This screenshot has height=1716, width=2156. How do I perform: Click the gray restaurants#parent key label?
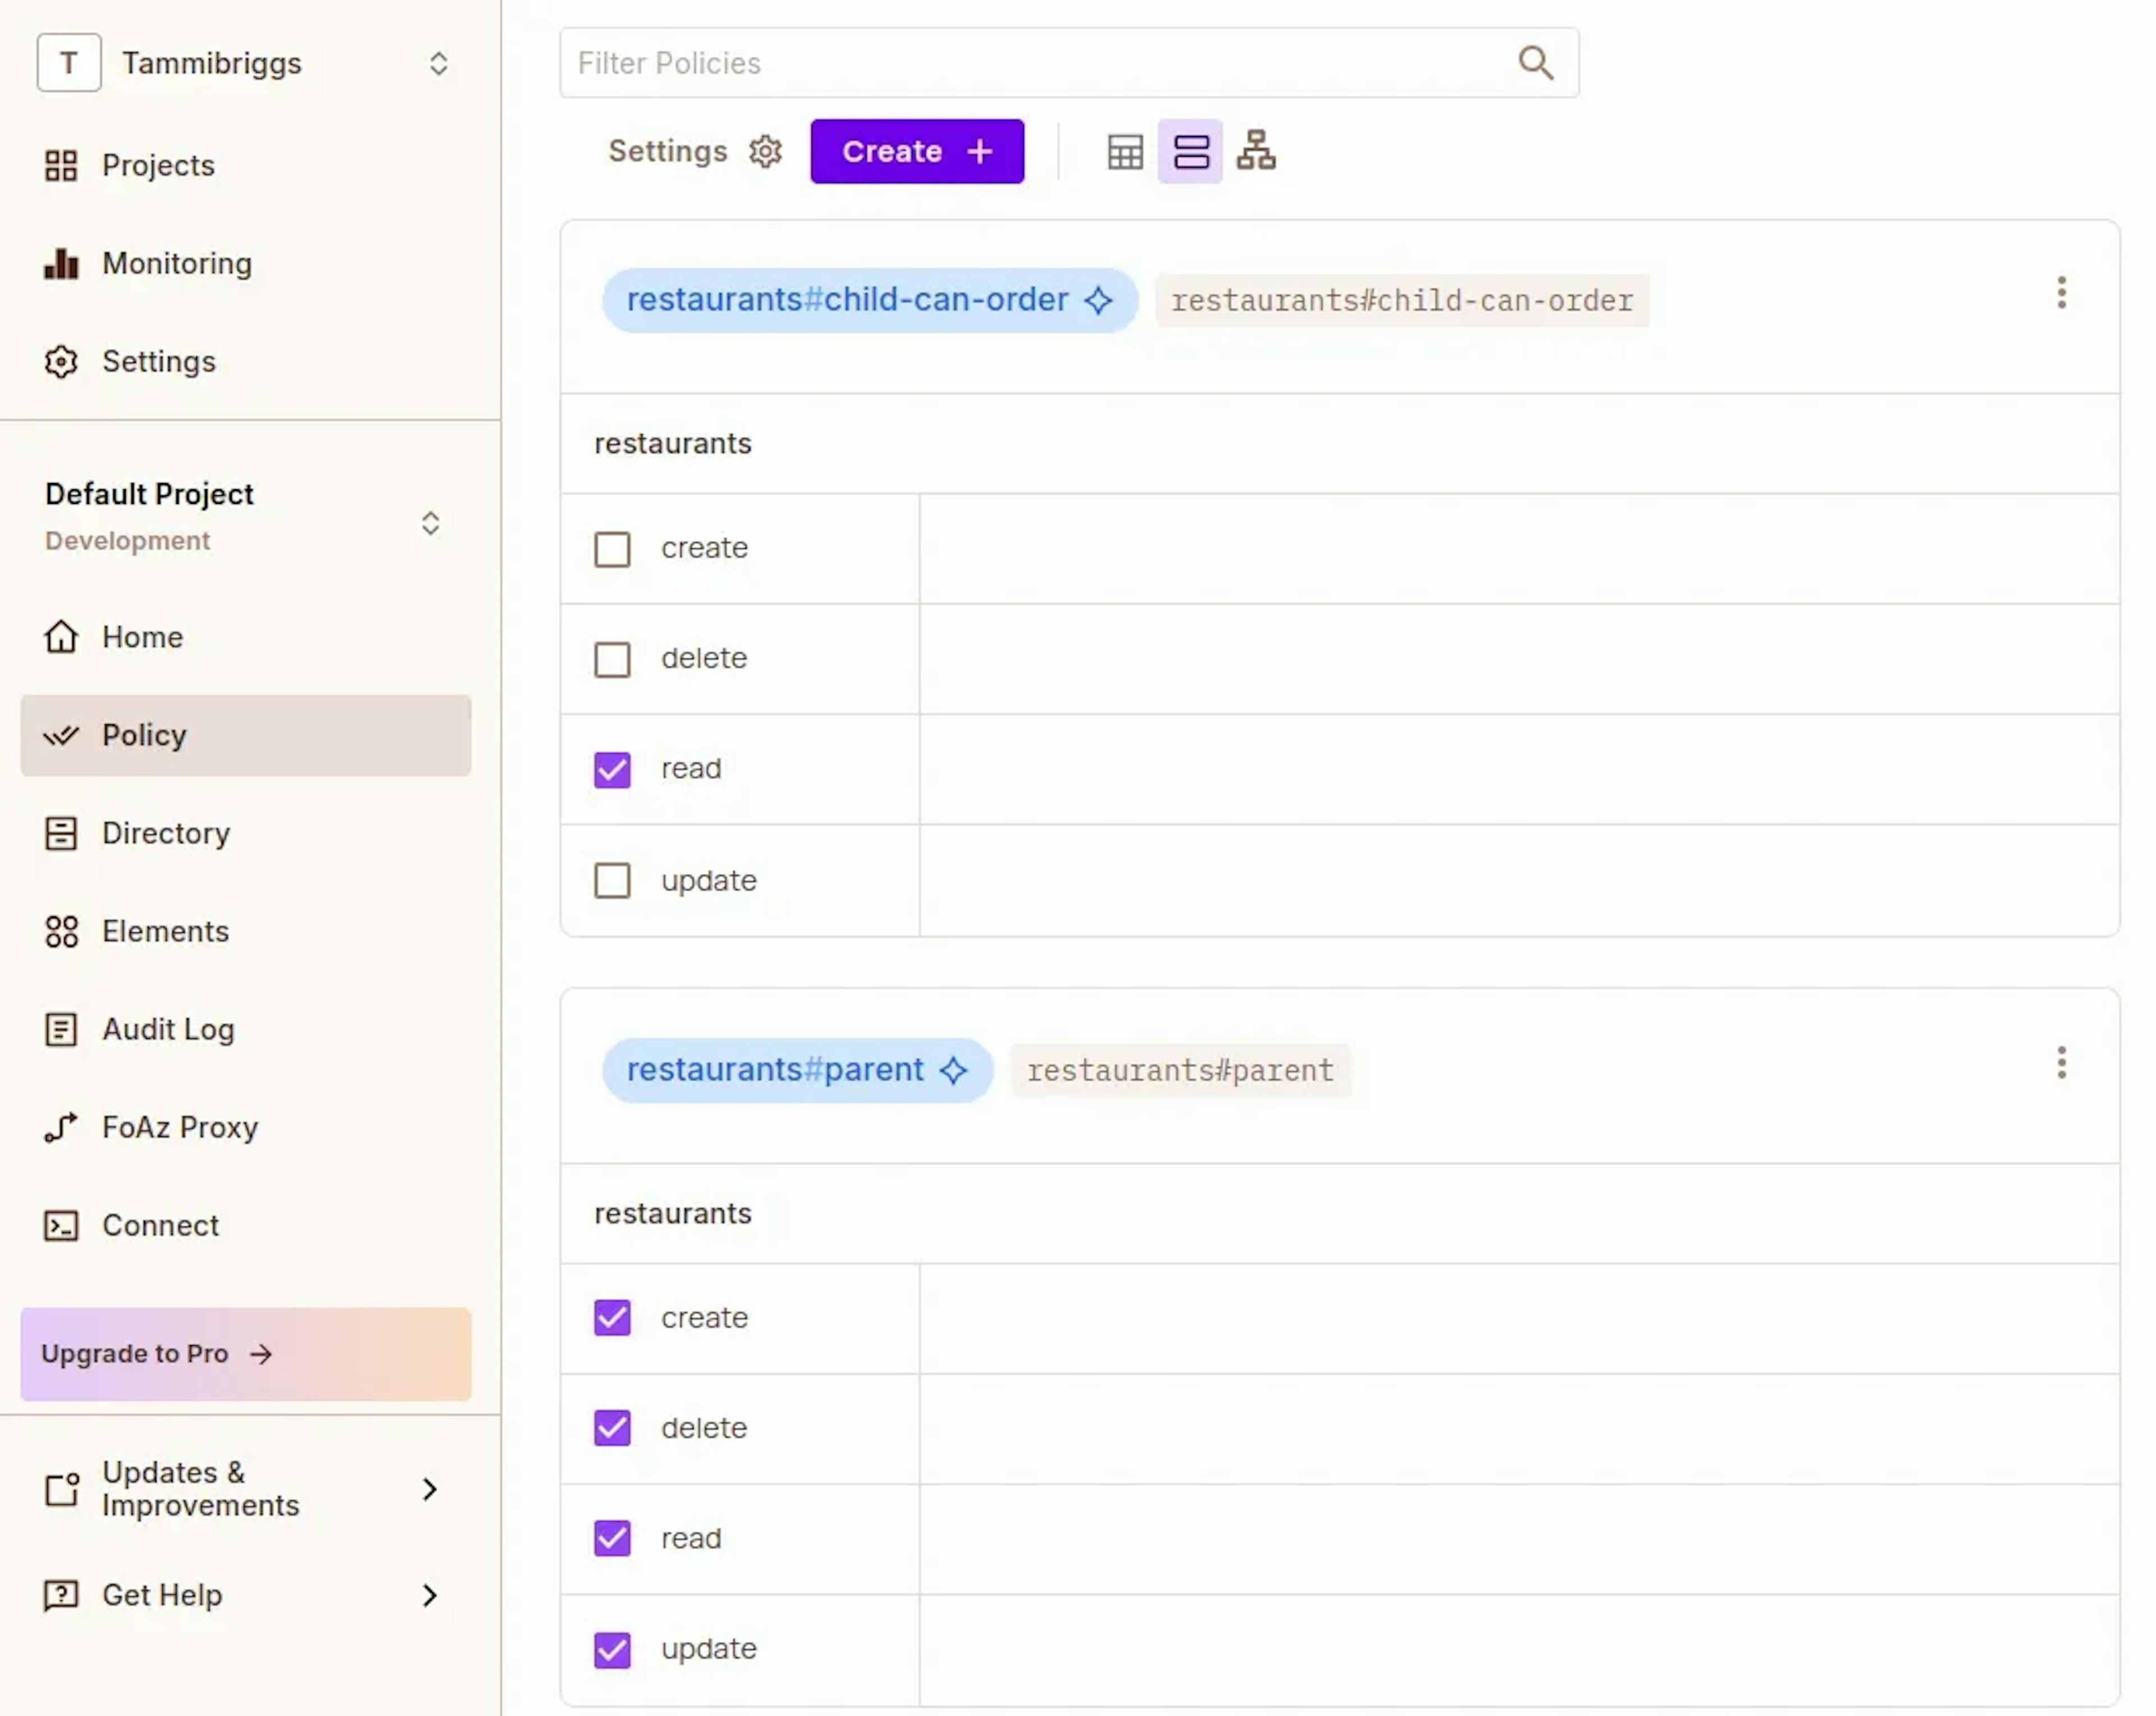click(1180, 1071)
